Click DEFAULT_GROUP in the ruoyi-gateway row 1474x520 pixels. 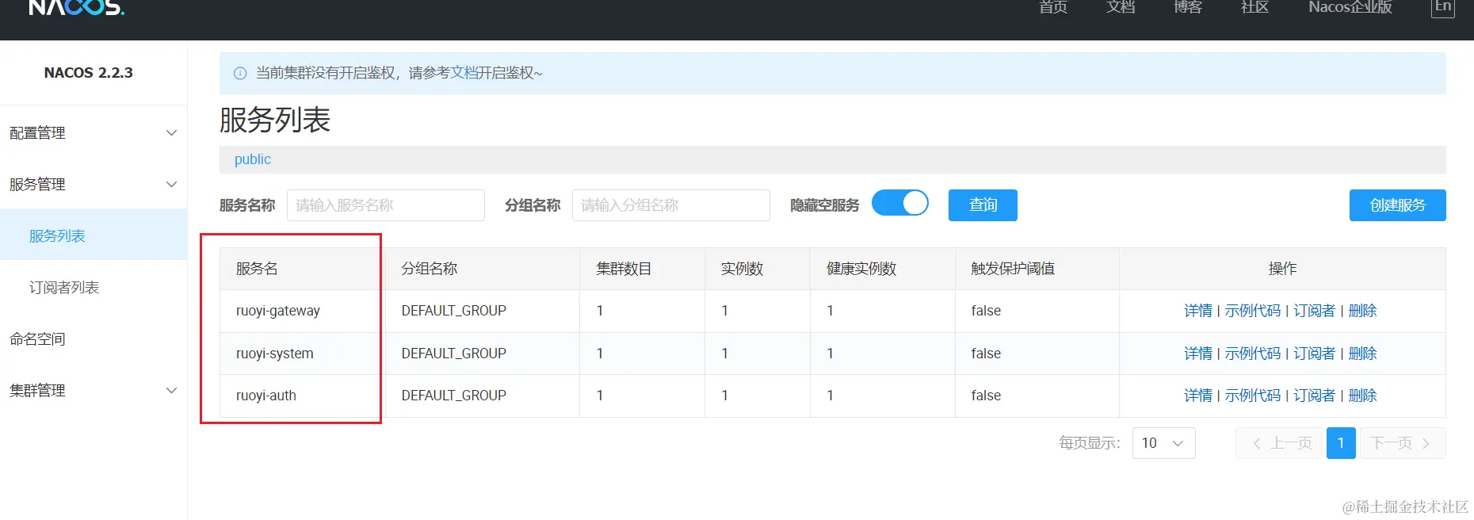454,311
